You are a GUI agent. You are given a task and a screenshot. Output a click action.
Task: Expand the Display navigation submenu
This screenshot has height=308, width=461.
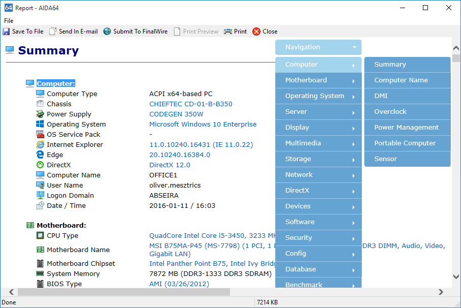[318, 128]
